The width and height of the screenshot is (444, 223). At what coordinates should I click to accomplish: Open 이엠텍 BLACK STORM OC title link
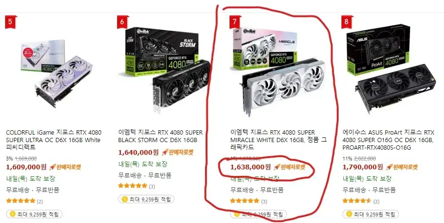point(160,136)
